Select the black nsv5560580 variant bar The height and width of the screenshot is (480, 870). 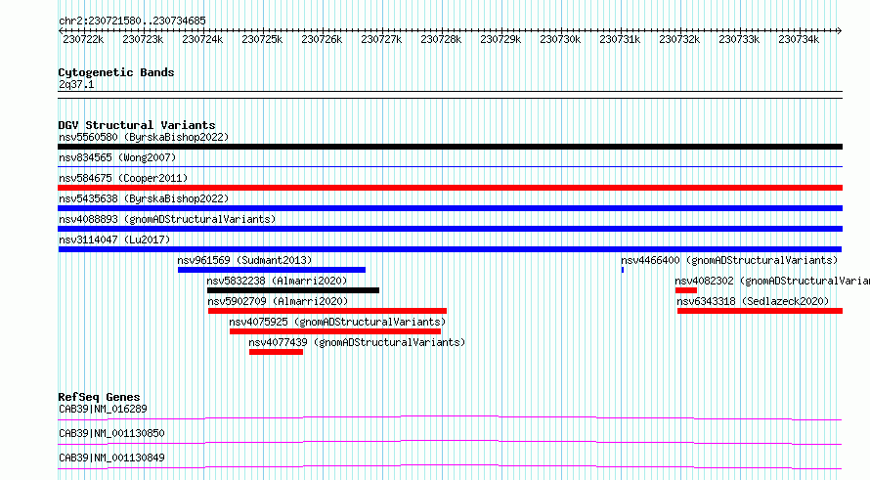450,147
